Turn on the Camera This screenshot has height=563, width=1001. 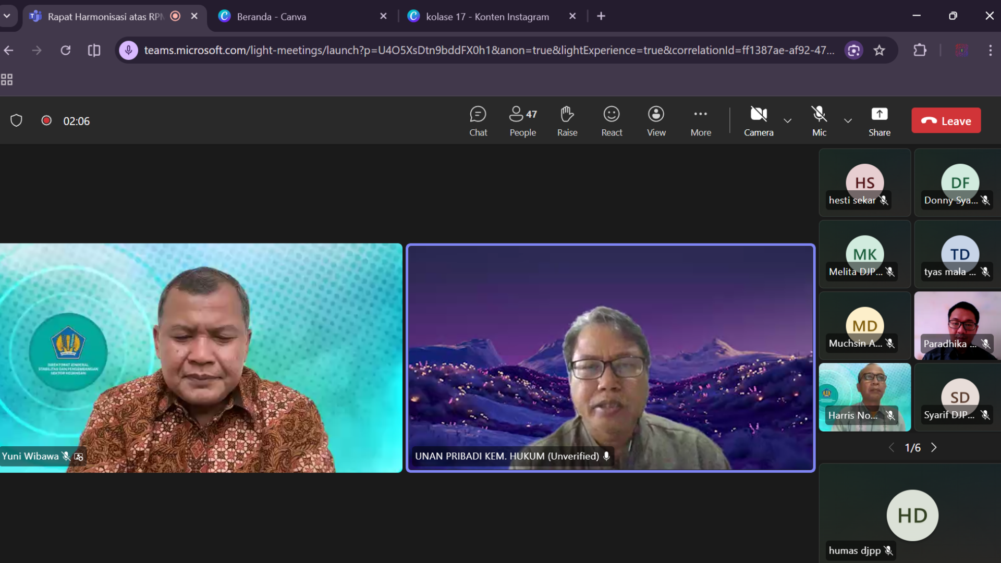758,121
